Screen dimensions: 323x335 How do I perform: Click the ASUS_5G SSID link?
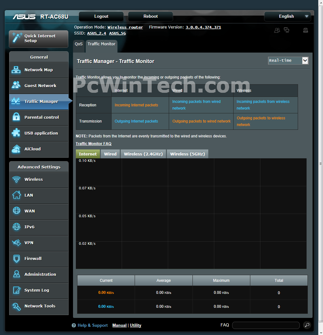[118, 33]
